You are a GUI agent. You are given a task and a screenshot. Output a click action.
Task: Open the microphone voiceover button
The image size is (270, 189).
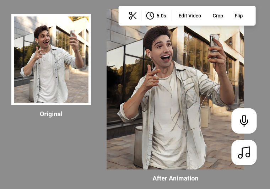click(244, 121)
